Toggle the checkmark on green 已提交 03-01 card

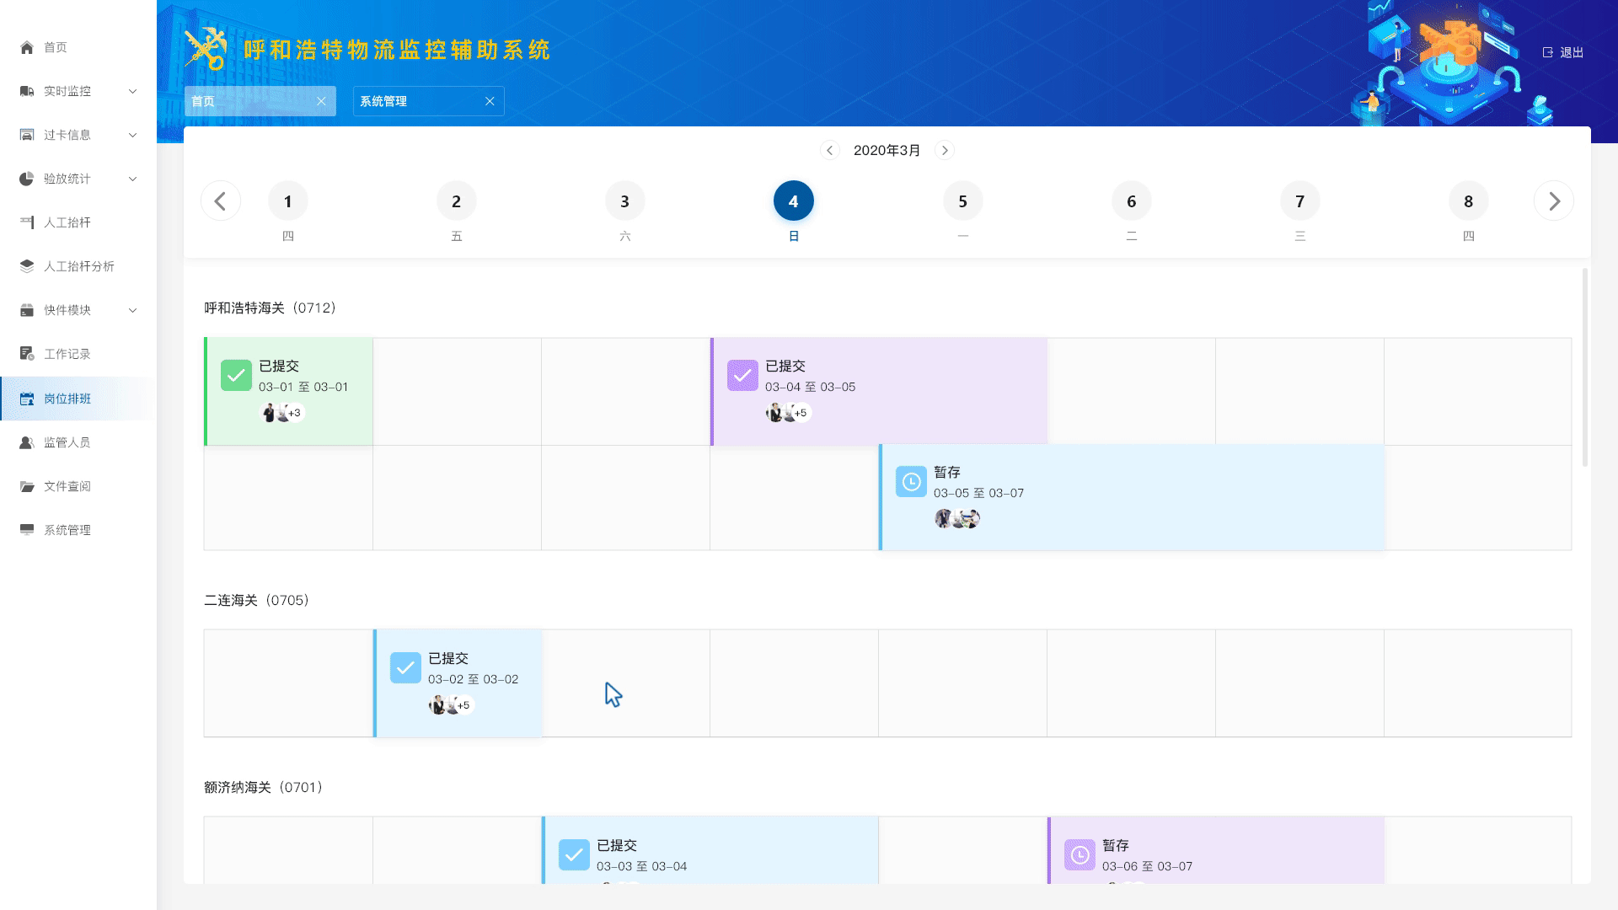tap(235, 376)
